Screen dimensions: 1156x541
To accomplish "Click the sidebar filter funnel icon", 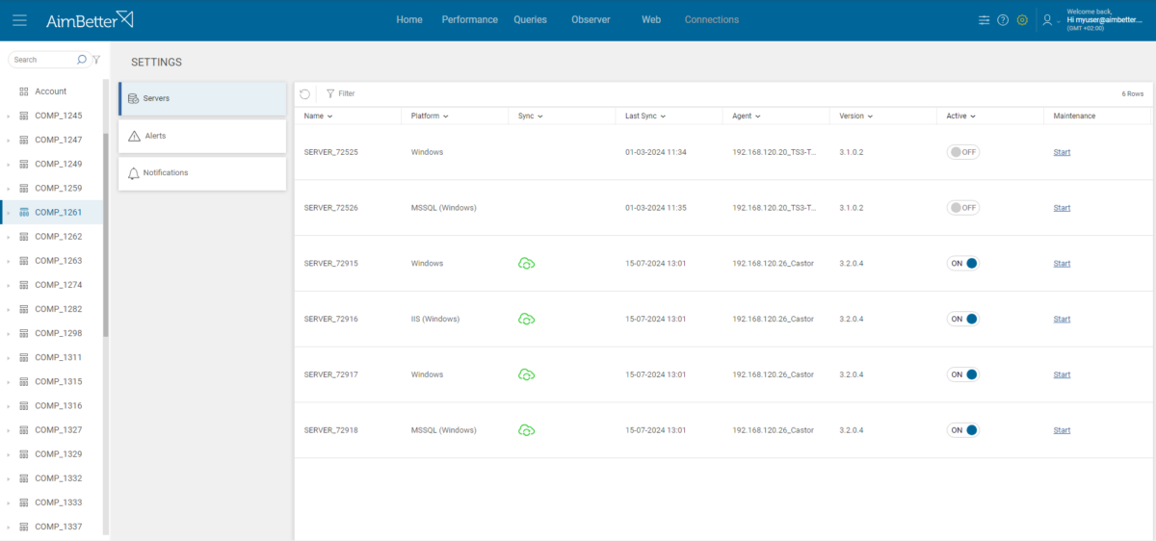I will [96, 60].
